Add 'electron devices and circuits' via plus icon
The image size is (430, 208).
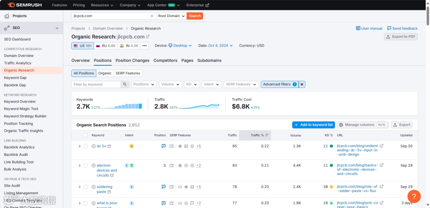(94, 165)
